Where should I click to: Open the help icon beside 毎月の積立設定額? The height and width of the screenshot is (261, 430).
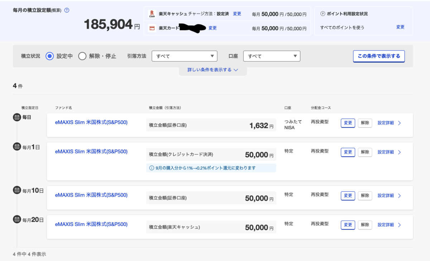[x=67, y=10]
